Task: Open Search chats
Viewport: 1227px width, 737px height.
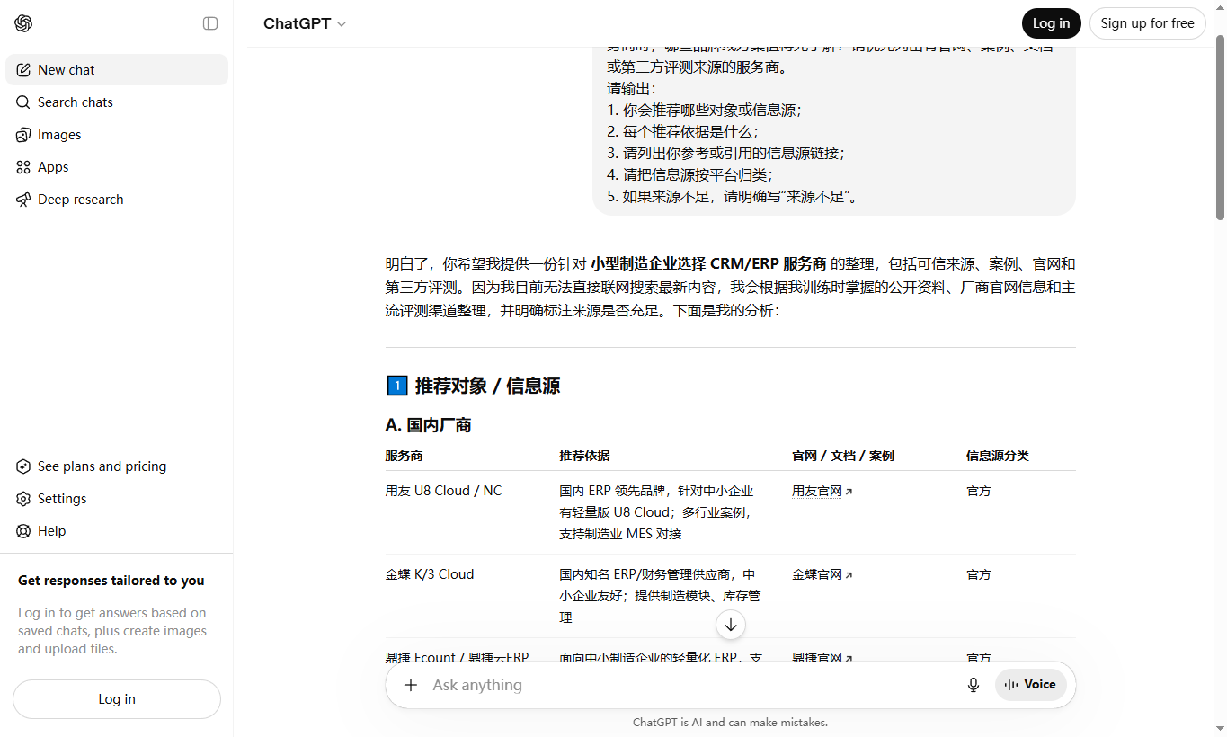Action: (117, 102)
